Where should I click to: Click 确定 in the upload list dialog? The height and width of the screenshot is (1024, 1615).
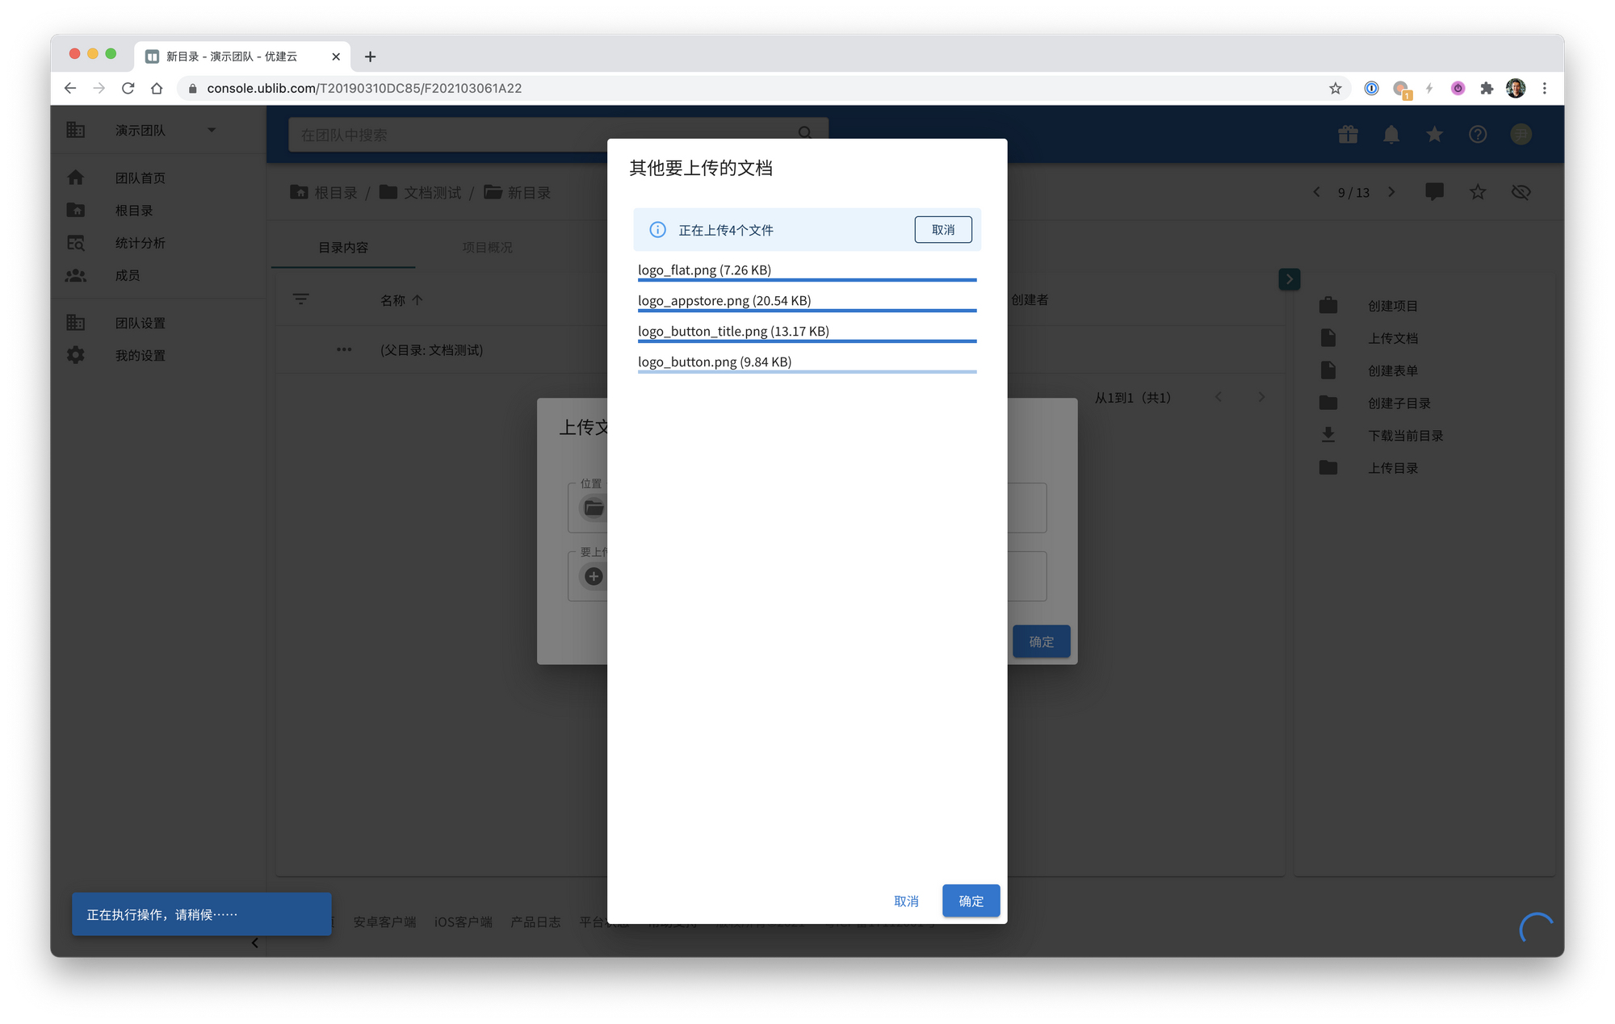[x=971, y=901]
